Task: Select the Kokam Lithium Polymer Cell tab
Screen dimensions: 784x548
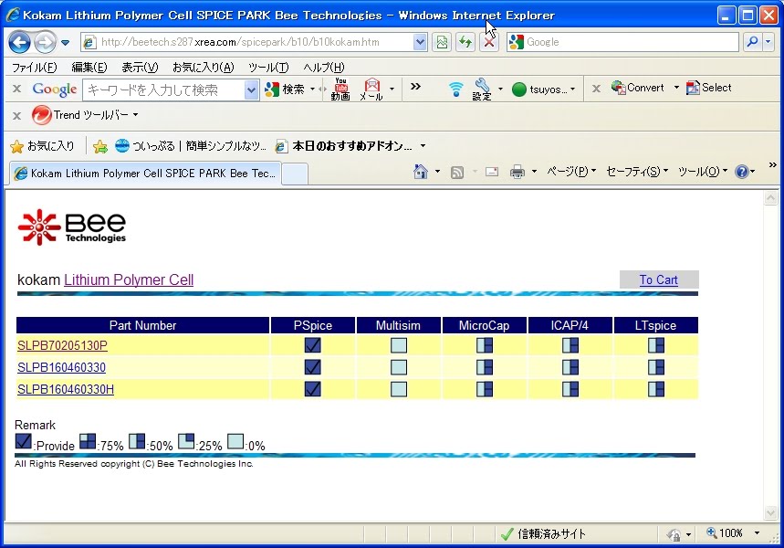Action: pos(145,174)
